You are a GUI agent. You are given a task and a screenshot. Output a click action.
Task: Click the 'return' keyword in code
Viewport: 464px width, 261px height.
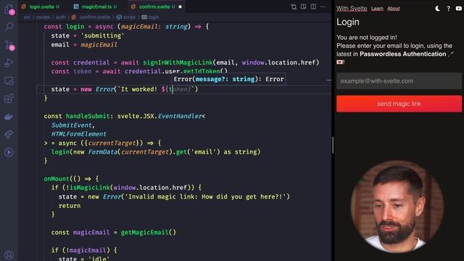point(70,206)
